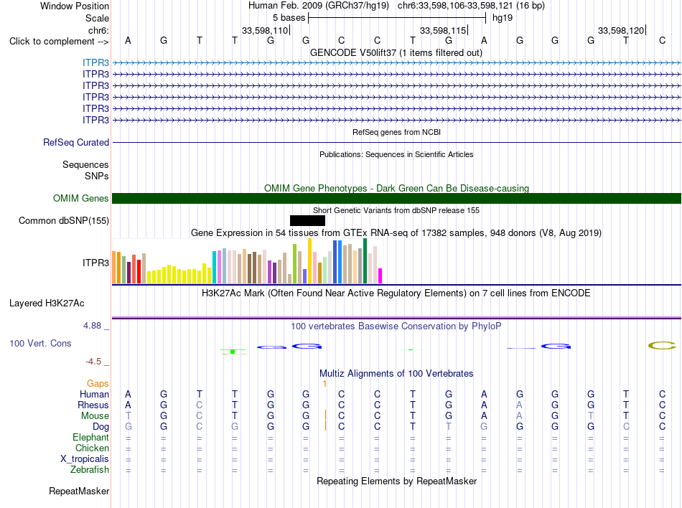Viewport: 682px width, 508px height.
Task: Click 'Short Genetic Variants from dbSNP' title
Action: pos(396,210)
